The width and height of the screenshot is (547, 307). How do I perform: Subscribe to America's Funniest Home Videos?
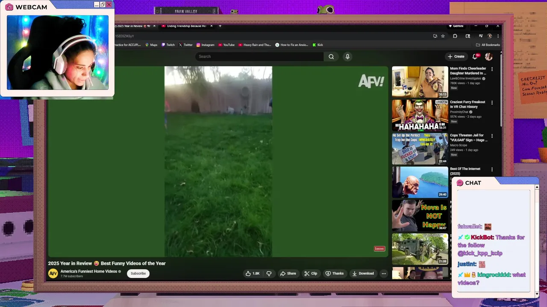[138, 273]
